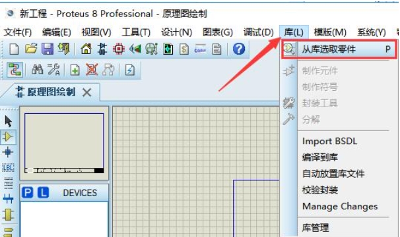
Task: Open the 文件(F) File menu
Action: pyautogui.click(x=18, y=32)
